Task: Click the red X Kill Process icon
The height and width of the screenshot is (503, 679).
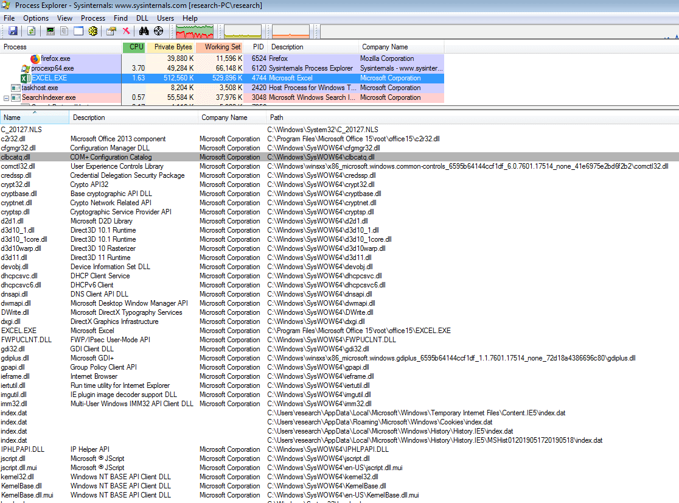Action: click(126, 31)
